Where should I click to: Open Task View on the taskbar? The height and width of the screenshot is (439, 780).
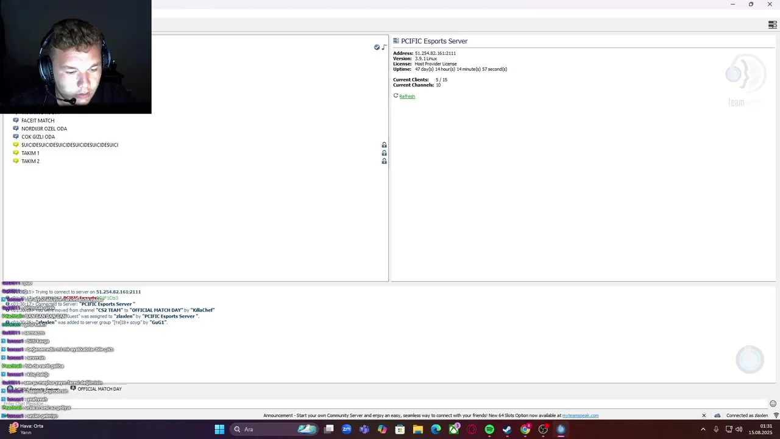[329, 429]
